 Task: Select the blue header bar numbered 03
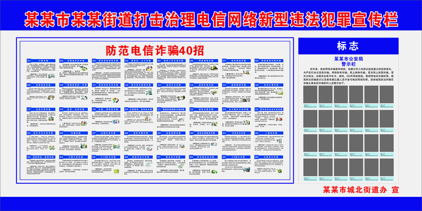pos(106,61)
